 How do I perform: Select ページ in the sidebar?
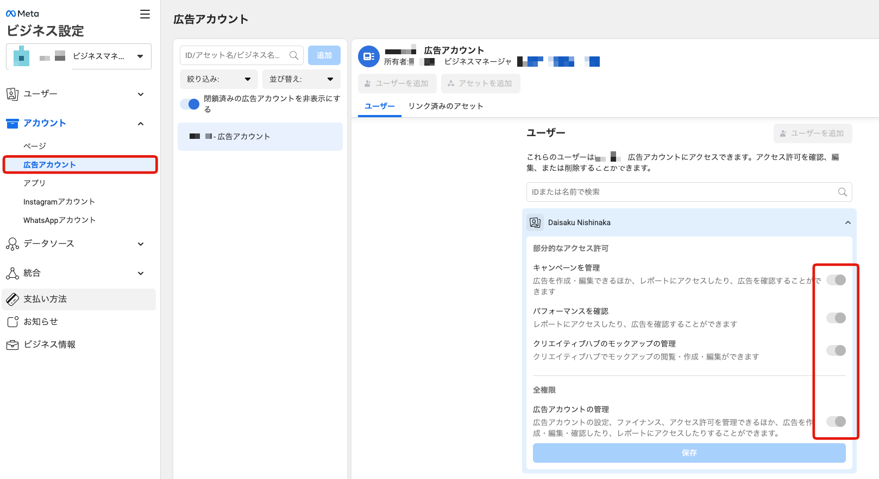tap(35, 146)
